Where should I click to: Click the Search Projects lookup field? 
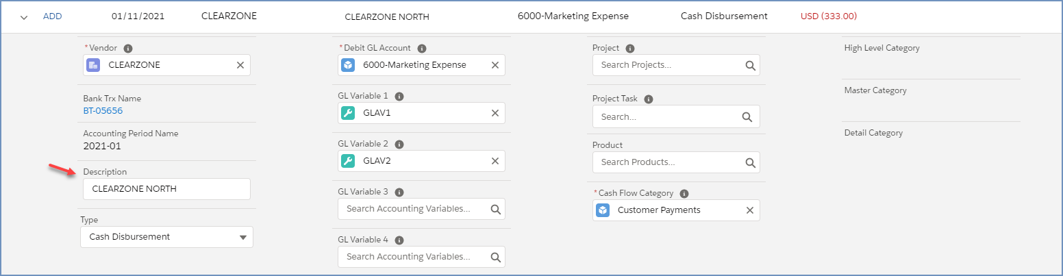[668, 65]
